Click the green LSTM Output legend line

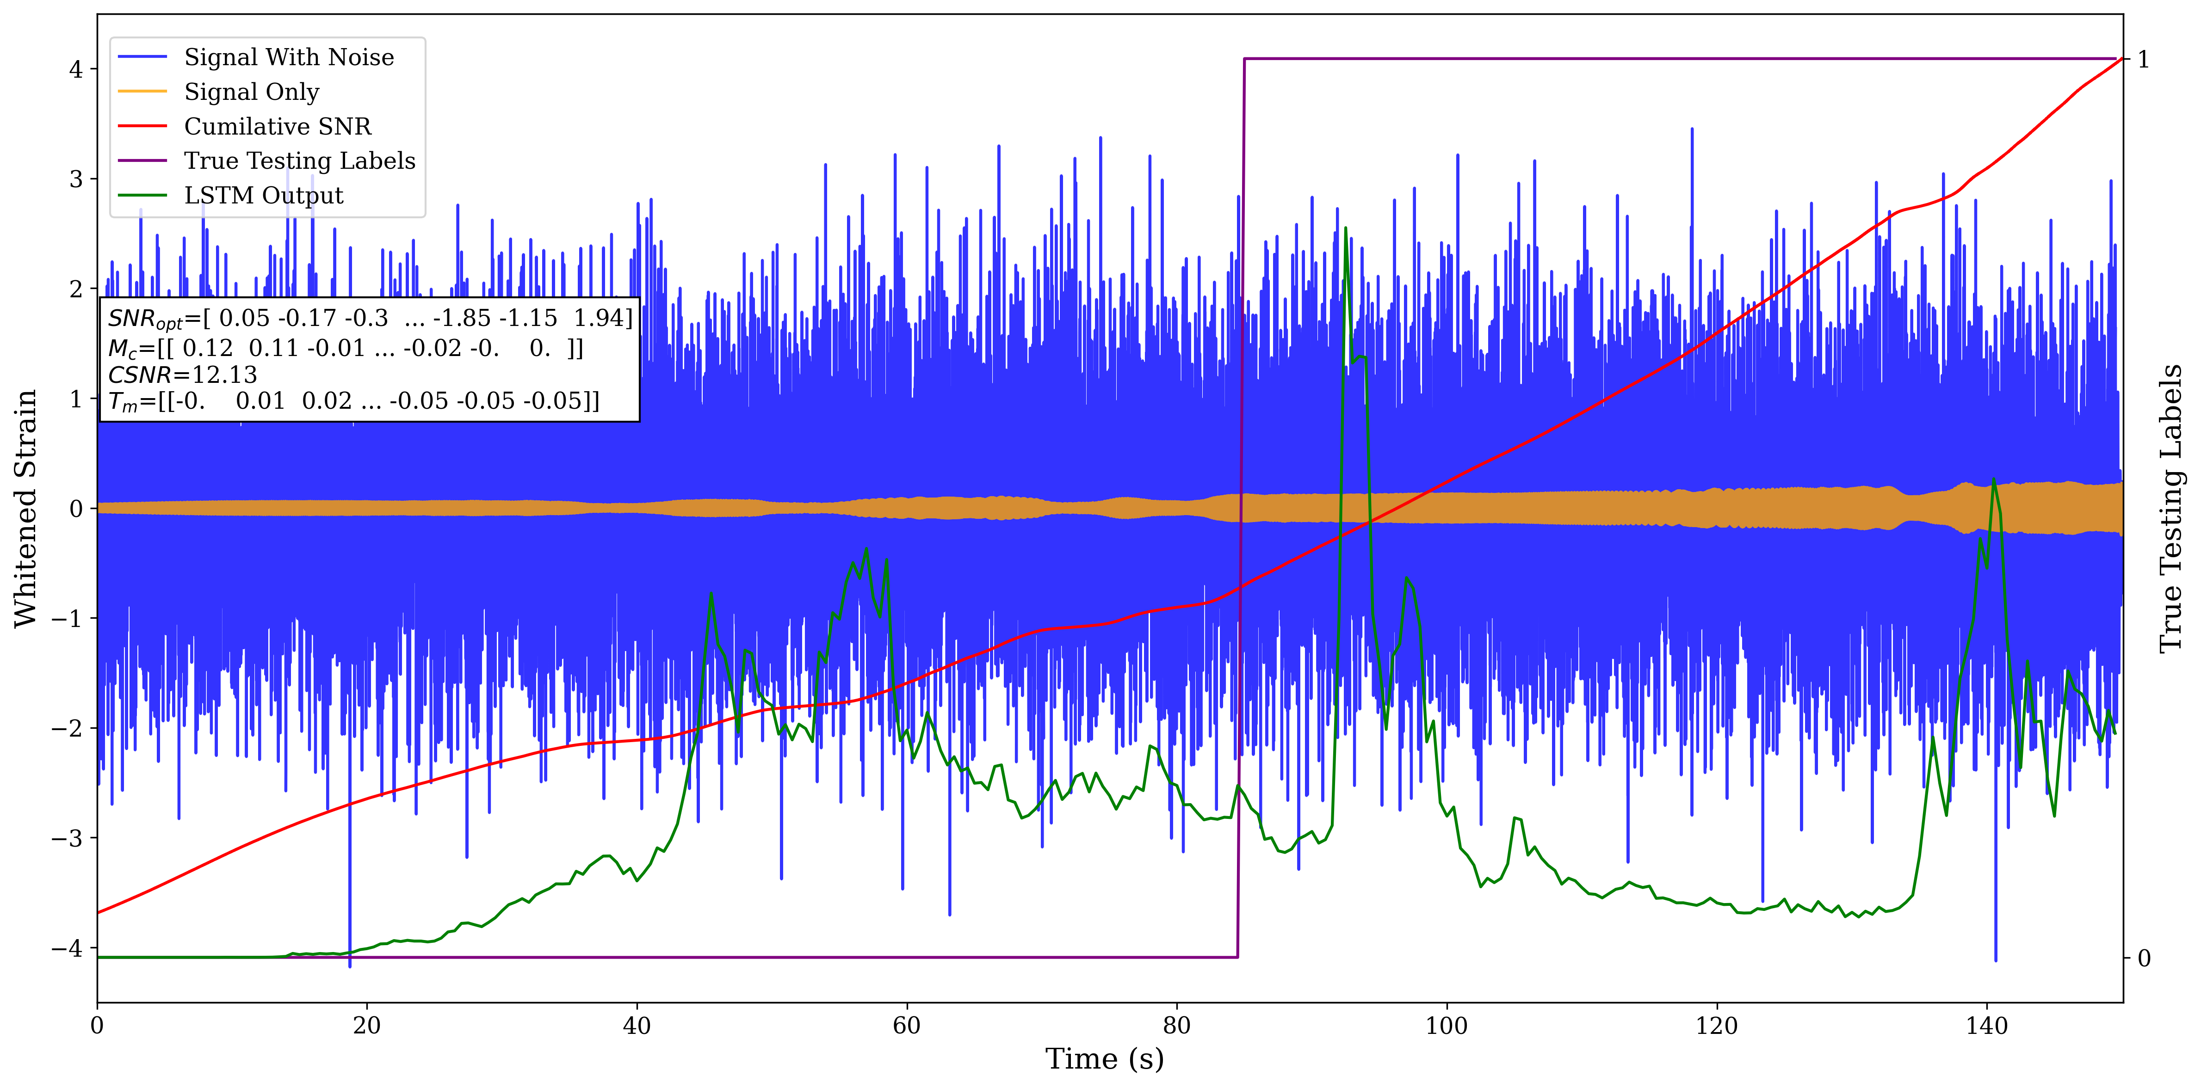coord(142,196)
